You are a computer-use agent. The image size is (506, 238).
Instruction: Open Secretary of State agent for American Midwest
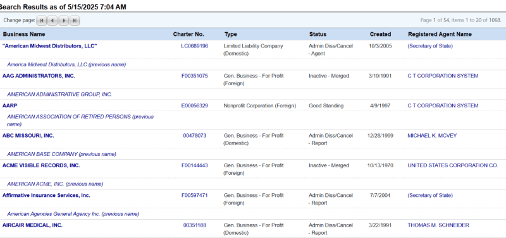430,46
